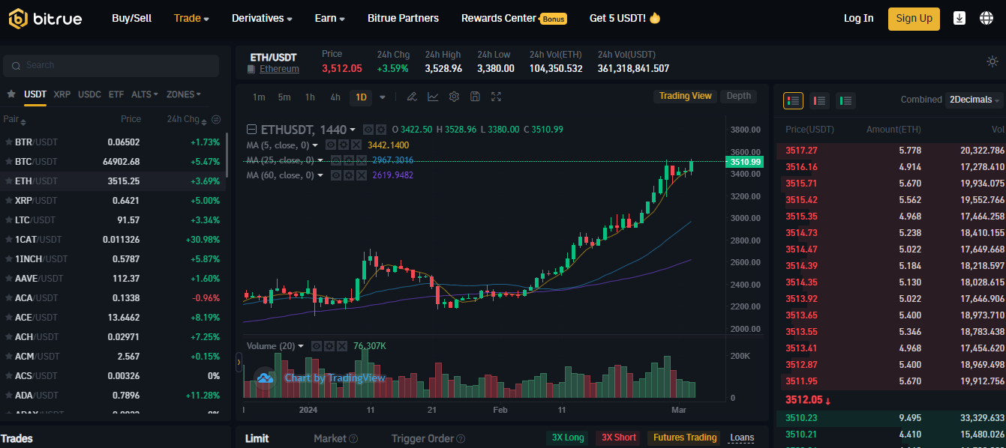The image size is (1006, 448).
Task: Open the Derivatives menu in the navigation bar
Action: pos(261,18)
